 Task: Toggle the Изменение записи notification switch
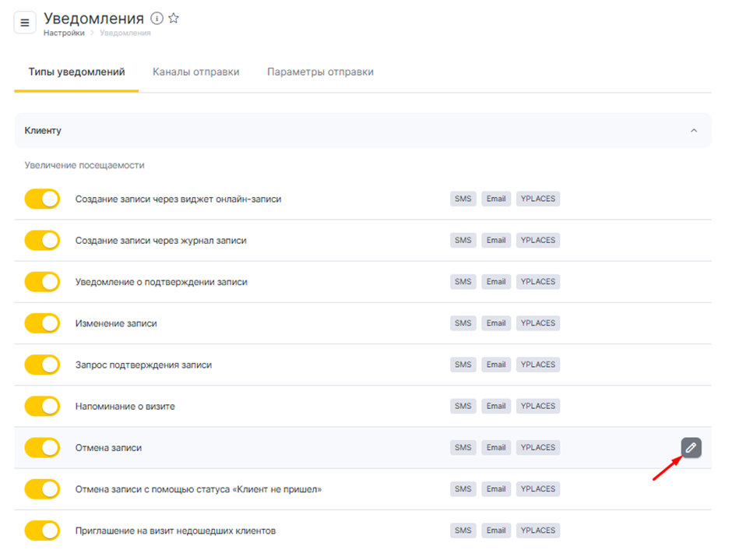coord(42,323)
